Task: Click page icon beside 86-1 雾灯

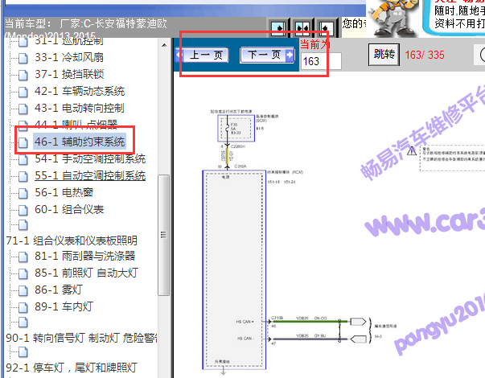Action: [x=23, y=290]
